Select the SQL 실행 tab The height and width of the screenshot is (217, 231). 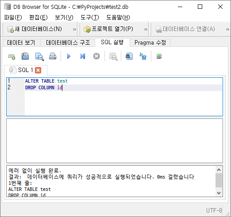coord(112,42)
